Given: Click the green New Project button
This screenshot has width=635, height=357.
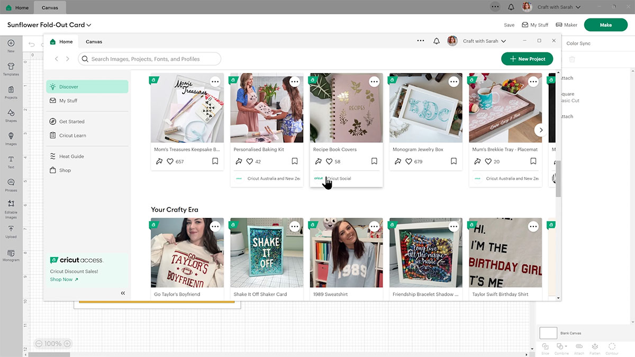Looking at the screenshot, I should pos(527,59).
